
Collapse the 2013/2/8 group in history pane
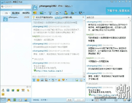point(87,83)
